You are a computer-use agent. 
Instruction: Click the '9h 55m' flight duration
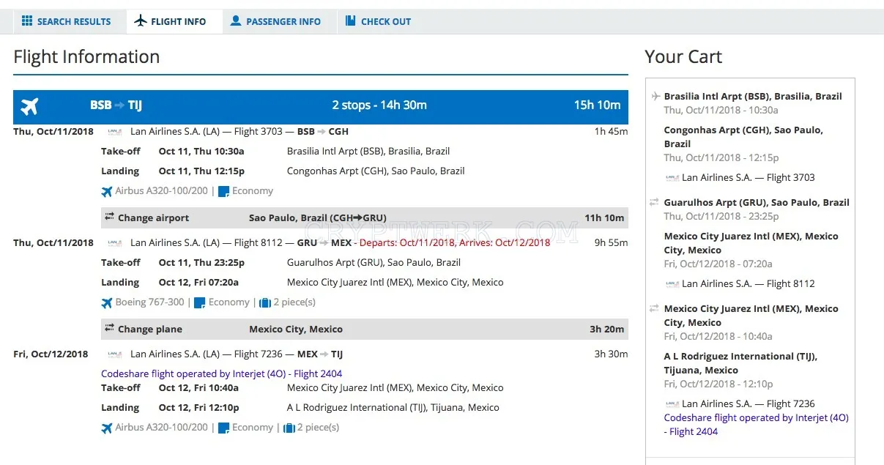pyautogui.click(x=610, y=242)
